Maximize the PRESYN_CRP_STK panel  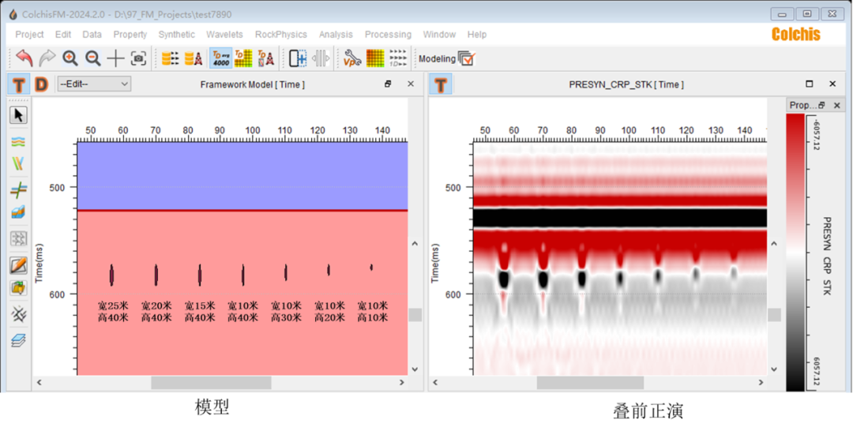(809, 84)
